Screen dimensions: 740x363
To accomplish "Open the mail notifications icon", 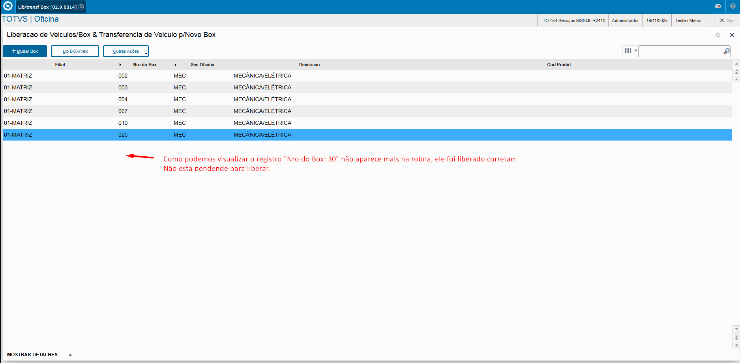I will pyautogui.click(x=718, y=6).
